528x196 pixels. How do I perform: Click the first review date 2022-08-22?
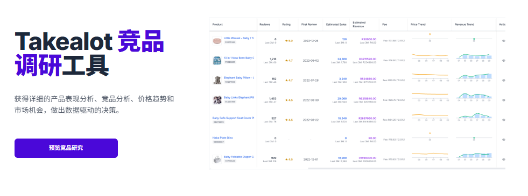(x=311, y=120)
